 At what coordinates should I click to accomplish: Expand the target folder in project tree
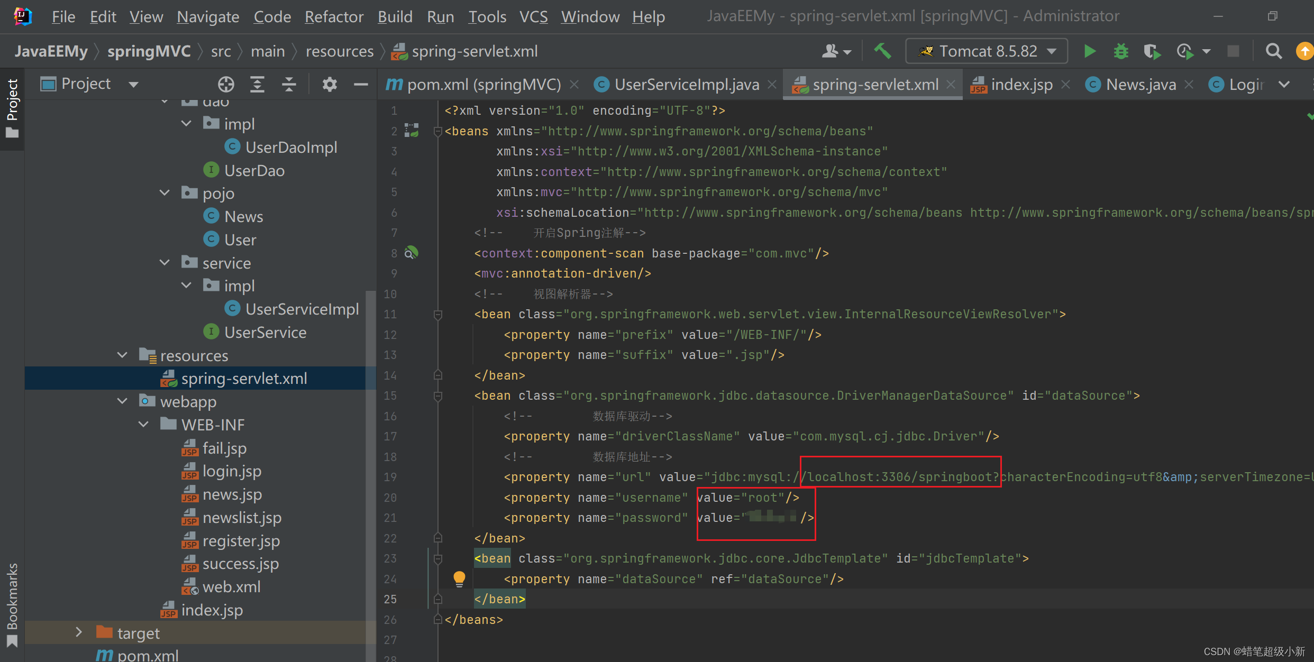pos(79,632)
